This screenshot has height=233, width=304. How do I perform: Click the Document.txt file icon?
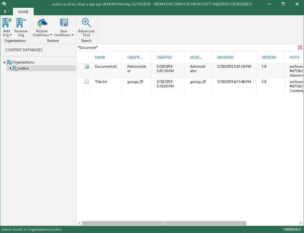coord(87,66)
